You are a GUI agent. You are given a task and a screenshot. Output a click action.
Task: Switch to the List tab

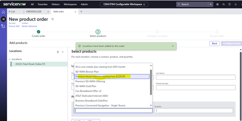(x=12, y=12)
